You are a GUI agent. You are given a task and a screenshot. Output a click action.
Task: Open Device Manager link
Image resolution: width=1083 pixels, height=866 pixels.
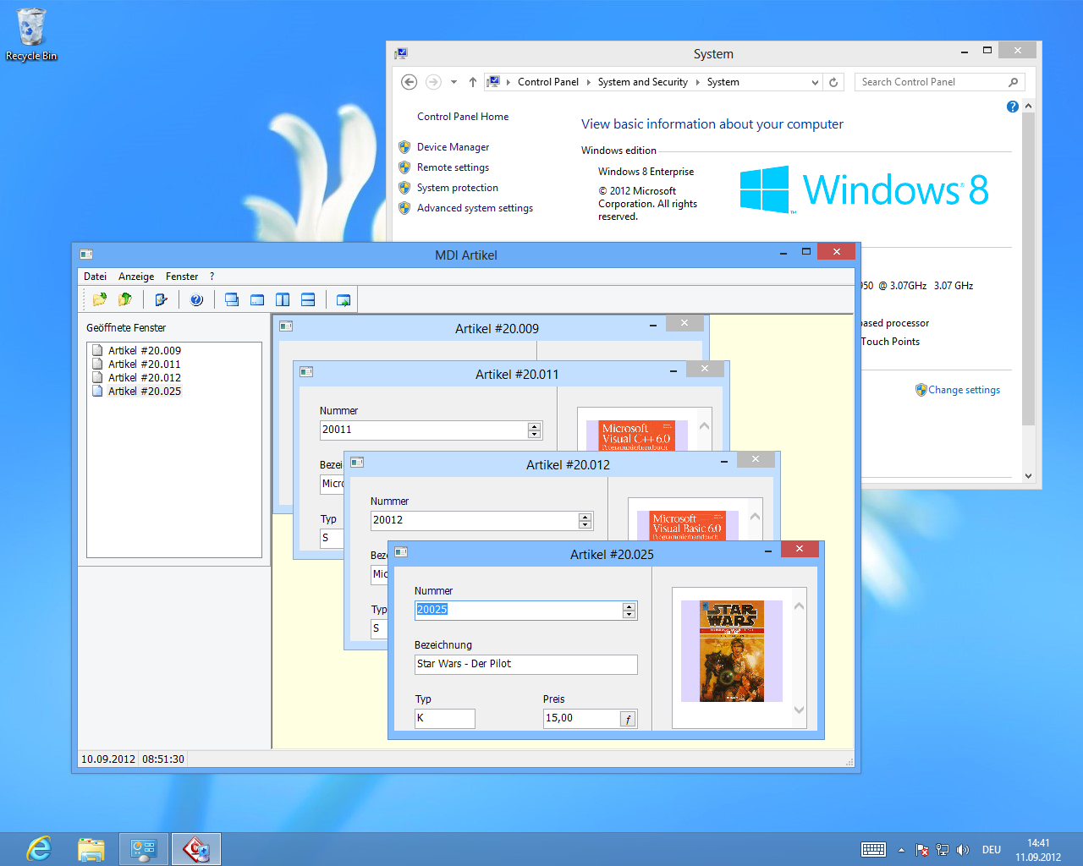[453, 147]
